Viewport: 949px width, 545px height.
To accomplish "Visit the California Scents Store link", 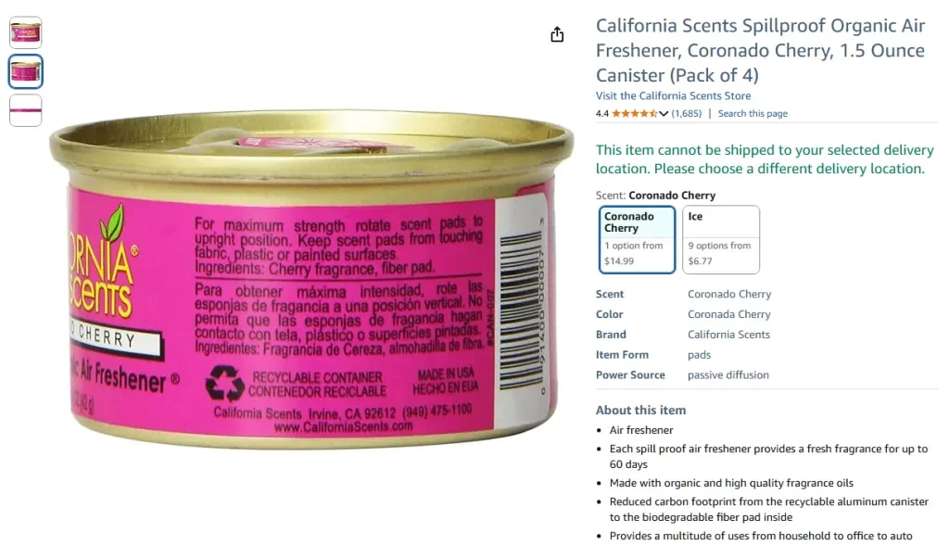I will pos(673,95).
